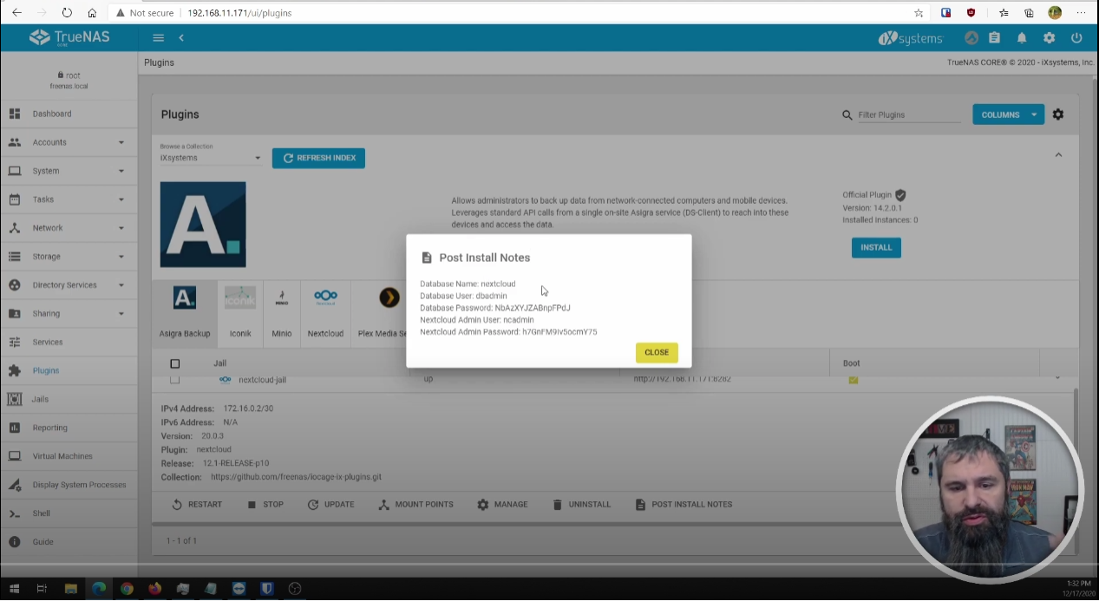
Task: Click the REFRESH INDEX button
Action: [318, 158]
